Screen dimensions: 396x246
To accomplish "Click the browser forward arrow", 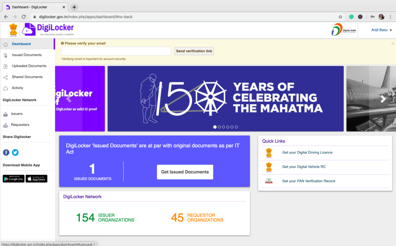I will tap(15, 17).
